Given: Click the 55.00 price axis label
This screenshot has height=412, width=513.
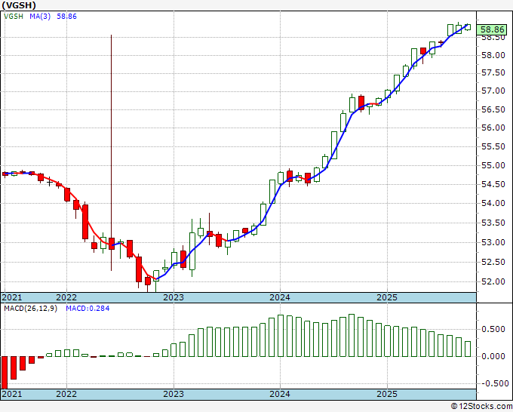Looking at the screenshot, I should click(x=493, y=165).
